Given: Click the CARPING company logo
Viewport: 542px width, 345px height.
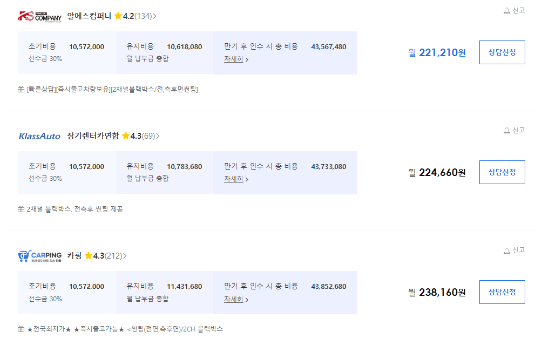Looking at the screenshot, I should (x=39, y=256).
